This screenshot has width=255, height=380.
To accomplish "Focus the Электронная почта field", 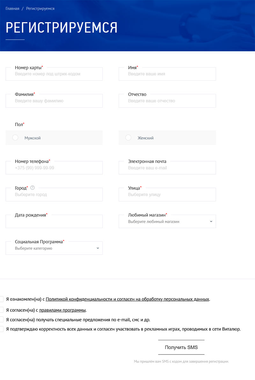I will (167, 168).
